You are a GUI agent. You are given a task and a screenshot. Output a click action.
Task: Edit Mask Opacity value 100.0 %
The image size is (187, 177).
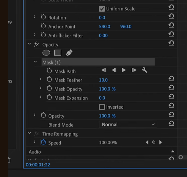[x=107, y=89]
